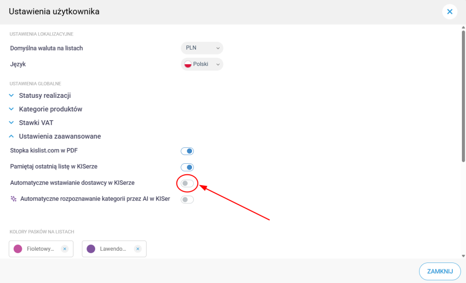Open the PLN default currency dropdown

202,48
